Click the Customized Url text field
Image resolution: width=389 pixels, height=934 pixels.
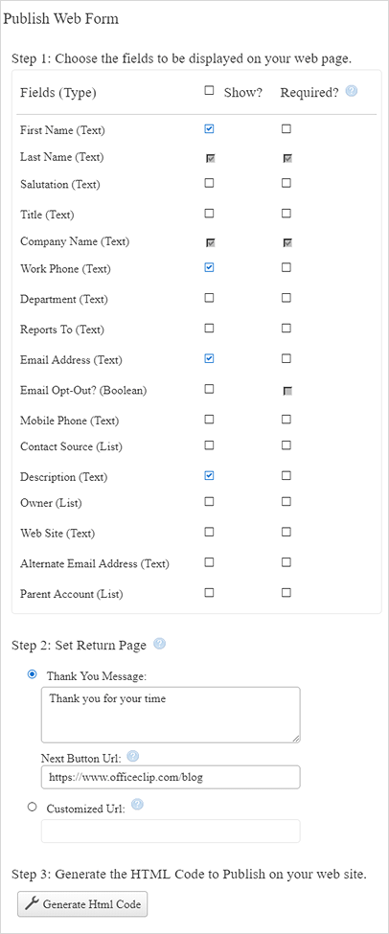(171, 831)
